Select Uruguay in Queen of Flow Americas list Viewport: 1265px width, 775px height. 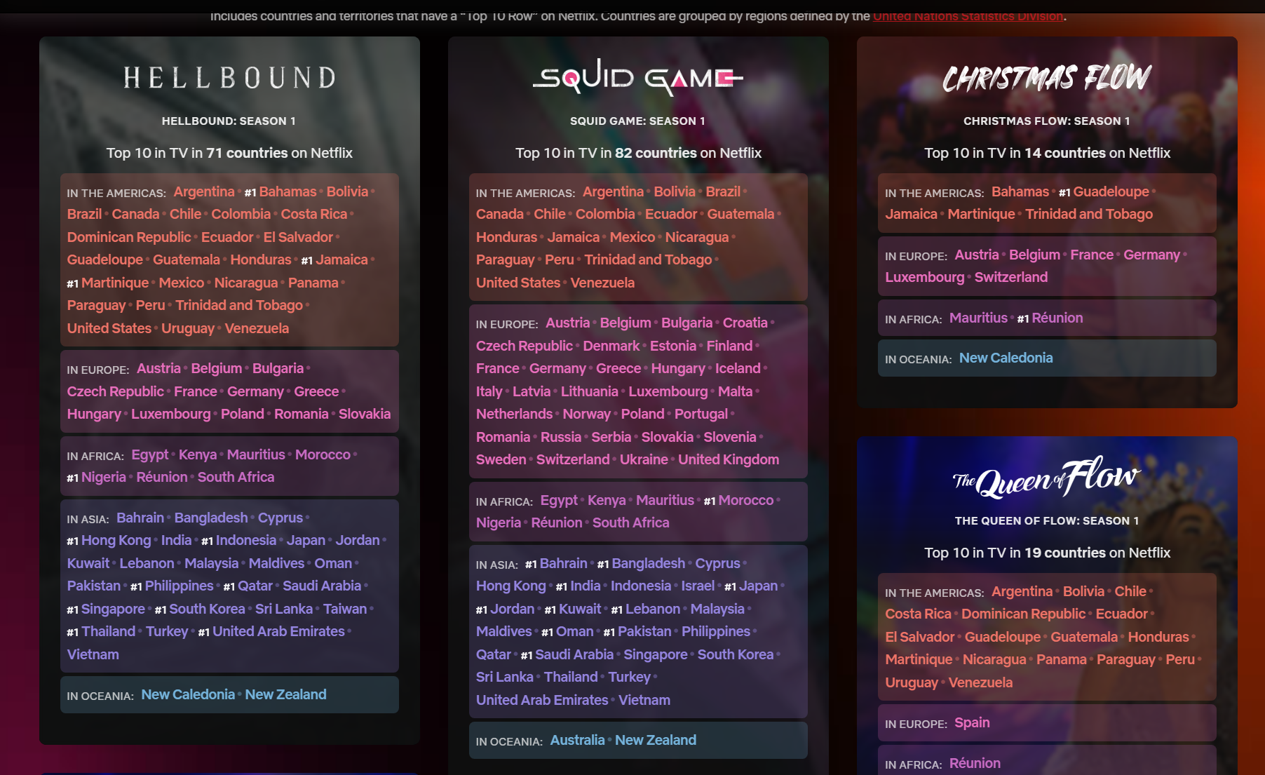coord(912,683)
